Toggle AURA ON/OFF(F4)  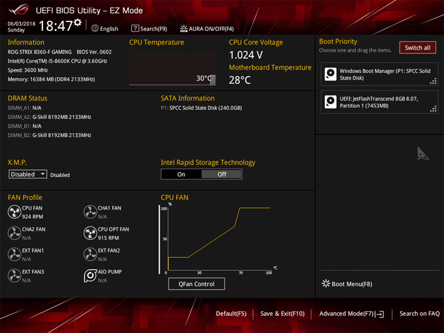207,28
